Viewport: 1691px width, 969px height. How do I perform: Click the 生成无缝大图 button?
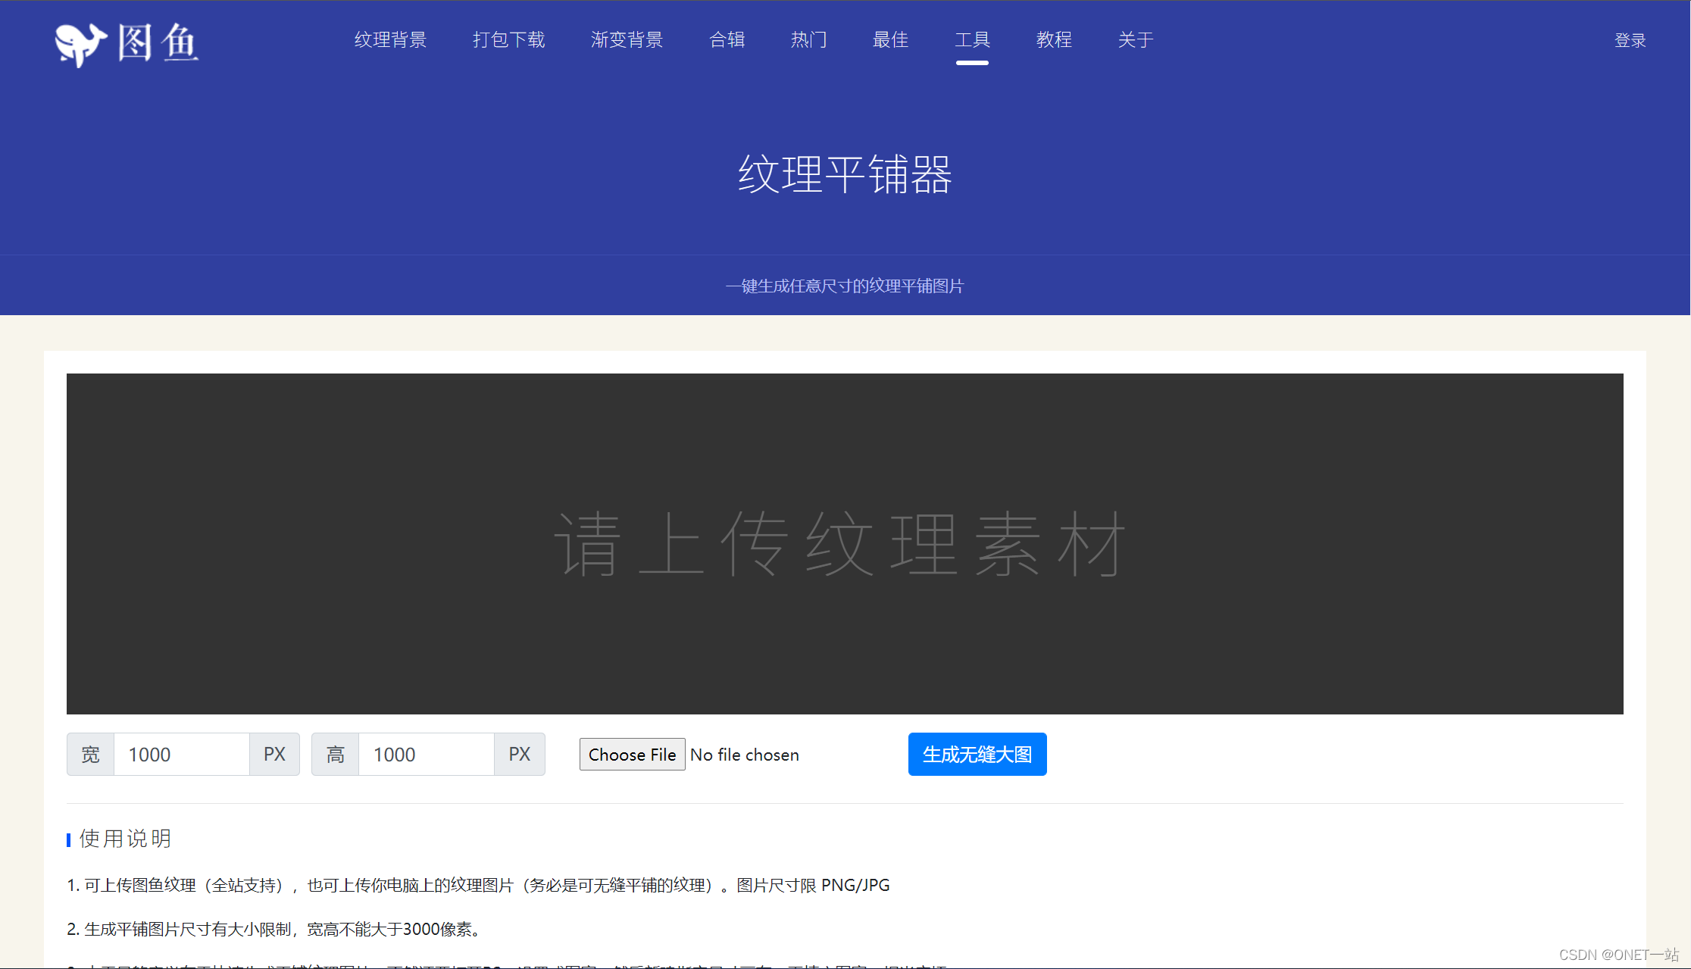coord(977,755)
